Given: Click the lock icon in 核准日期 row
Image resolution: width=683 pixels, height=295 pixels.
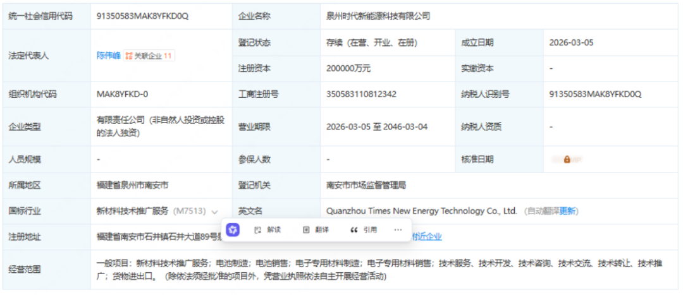Looking at the screenshot, I should 567,160.
